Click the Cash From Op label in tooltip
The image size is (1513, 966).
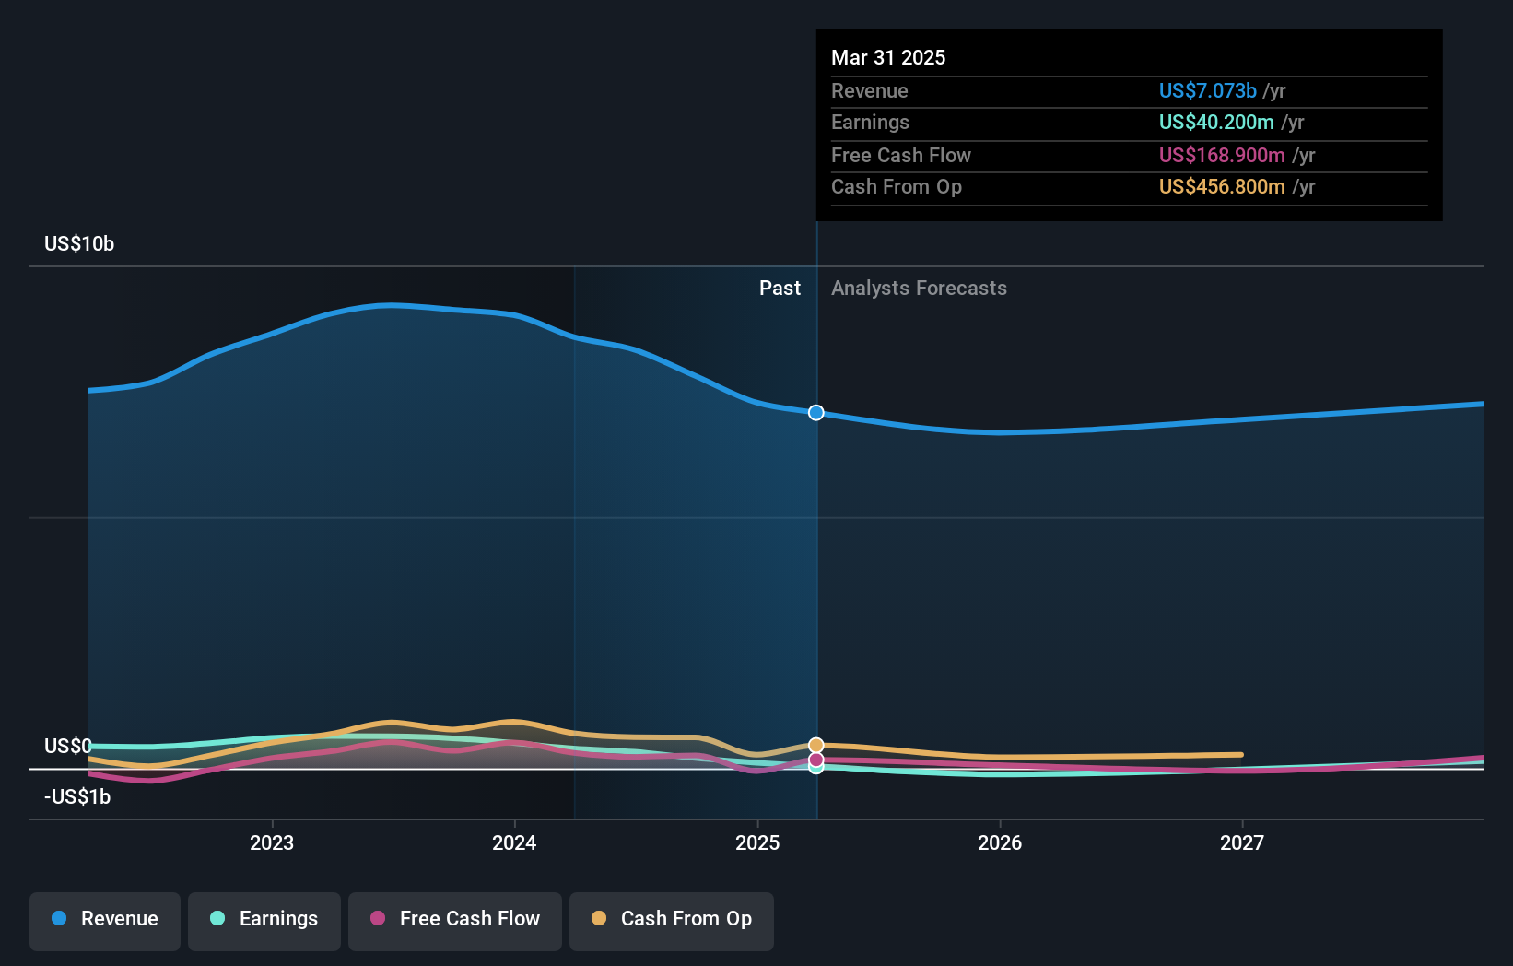pyautogui.click(x=897, y=187)
